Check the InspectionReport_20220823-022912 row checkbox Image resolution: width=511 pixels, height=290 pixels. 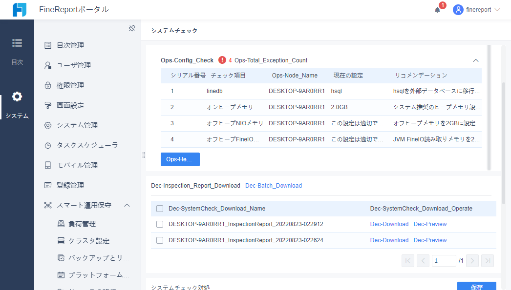tap(160, 224)
